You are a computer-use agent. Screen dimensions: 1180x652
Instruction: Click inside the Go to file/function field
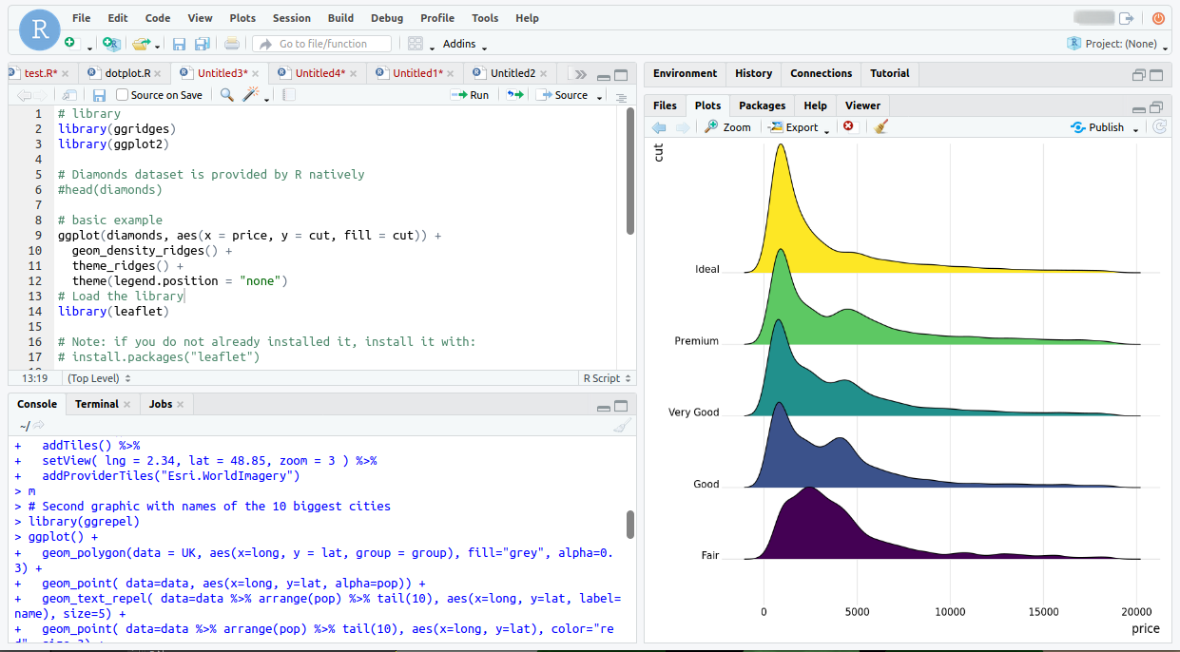(x=323, y=43)
